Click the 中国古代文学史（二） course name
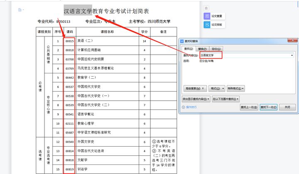299x174 pixels. [x=93, y=105]
